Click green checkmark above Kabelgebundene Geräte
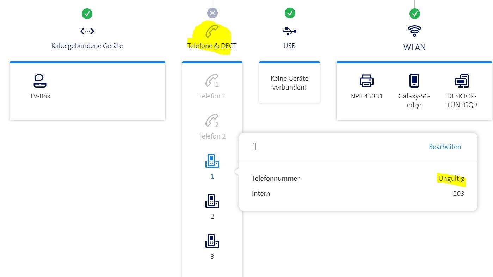 (x=87, y=14)
